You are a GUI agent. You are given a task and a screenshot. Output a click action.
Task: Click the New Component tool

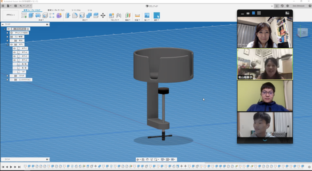pyautogui.click(x=112, y=15)
